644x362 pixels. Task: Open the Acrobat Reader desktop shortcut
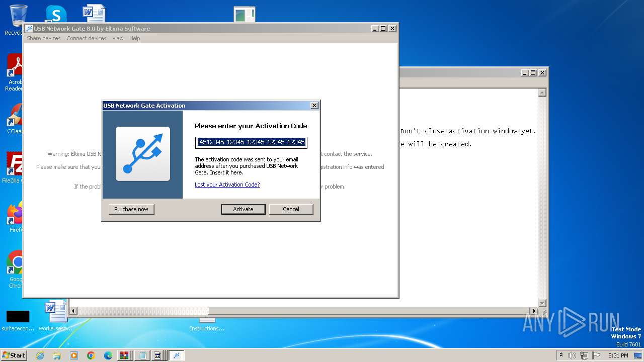coord(15,73)
